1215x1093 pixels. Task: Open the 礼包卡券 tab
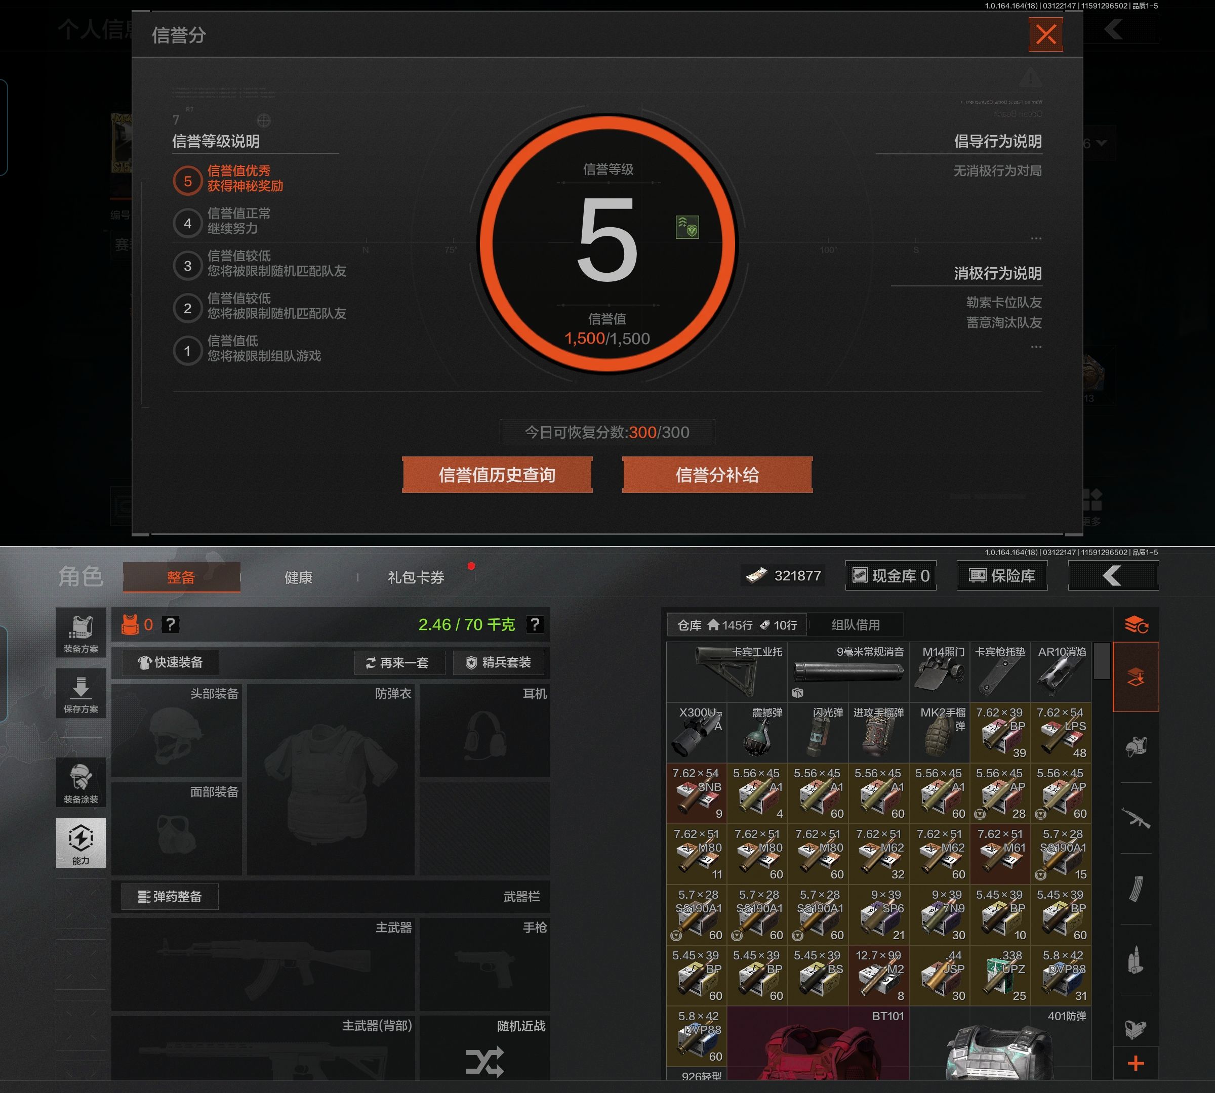coord(416,578)
